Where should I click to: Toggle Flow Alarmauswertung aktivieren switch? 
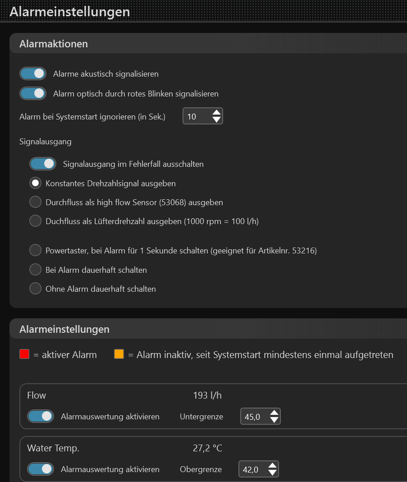(x=41, y=416)
